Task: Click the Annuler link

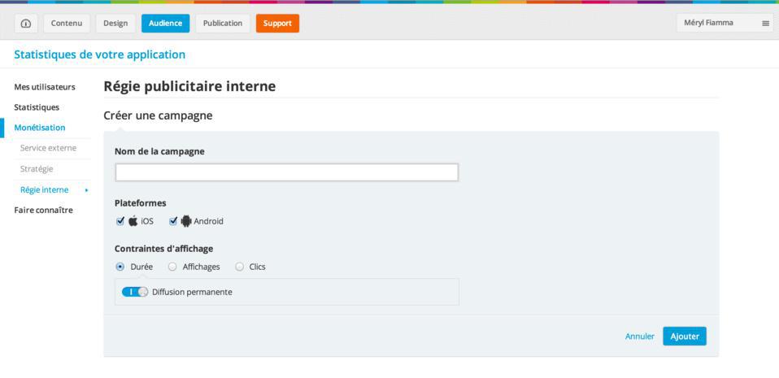Action: (639, 337)
